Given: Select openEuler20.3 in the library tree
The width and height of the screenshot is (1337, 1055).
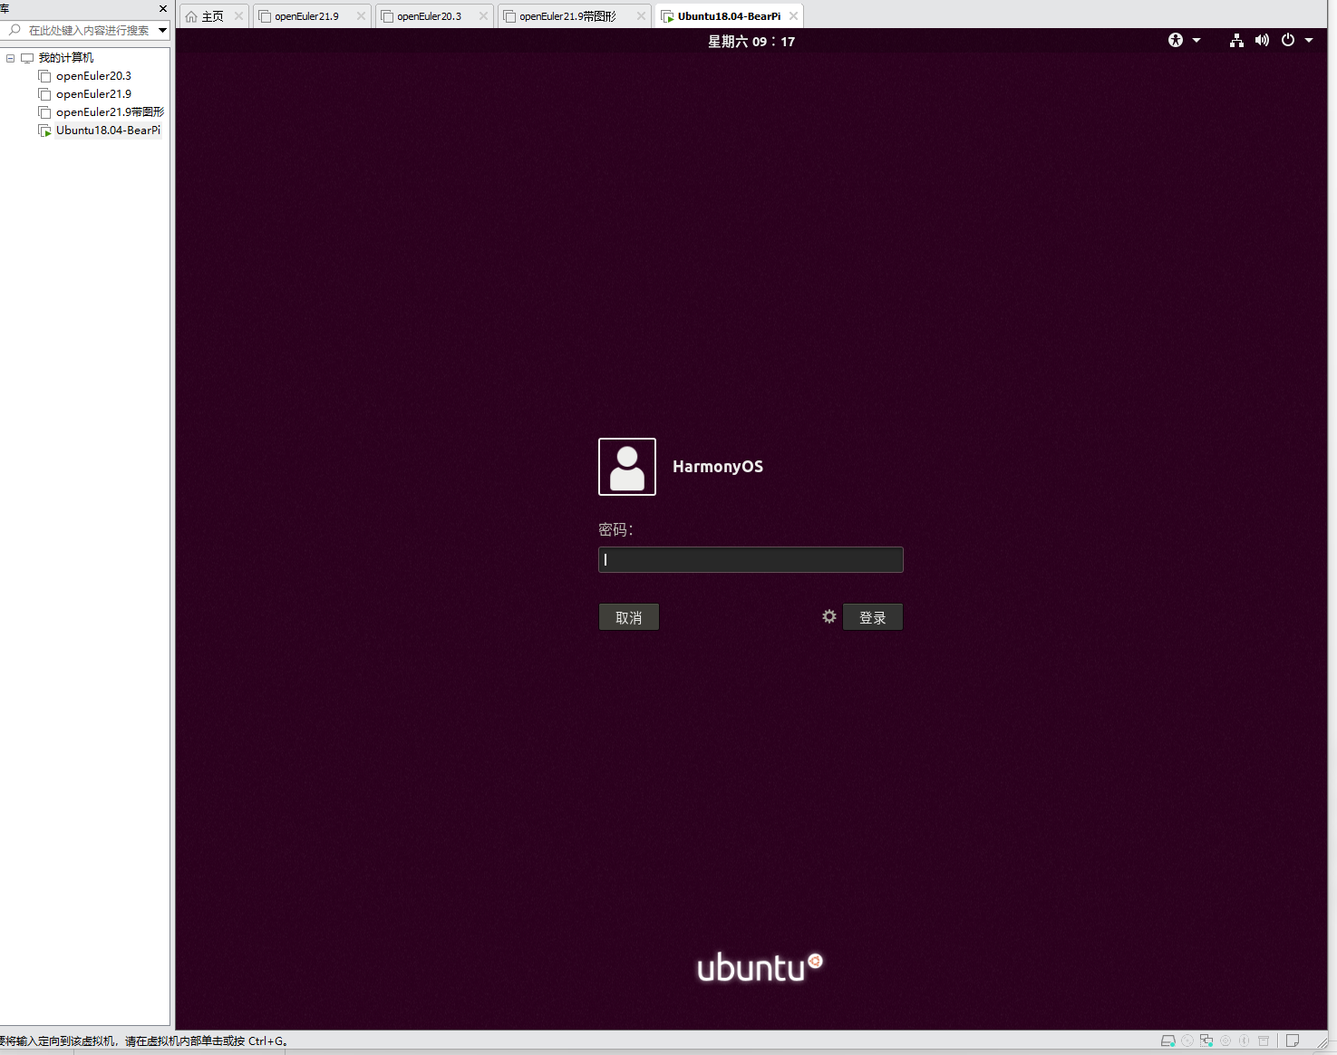Looking at the screenshot, I should point(93,76).
